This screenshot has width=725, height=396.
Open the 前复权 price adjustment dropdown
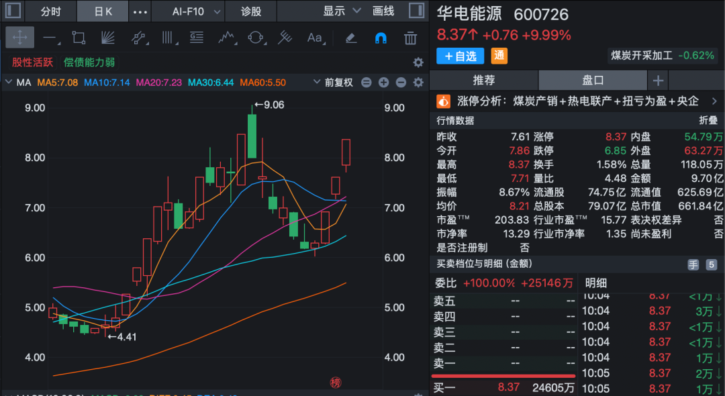tap(333, 83)
